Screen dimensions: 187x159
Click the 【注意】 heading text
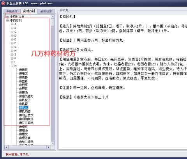coord(66,88)
